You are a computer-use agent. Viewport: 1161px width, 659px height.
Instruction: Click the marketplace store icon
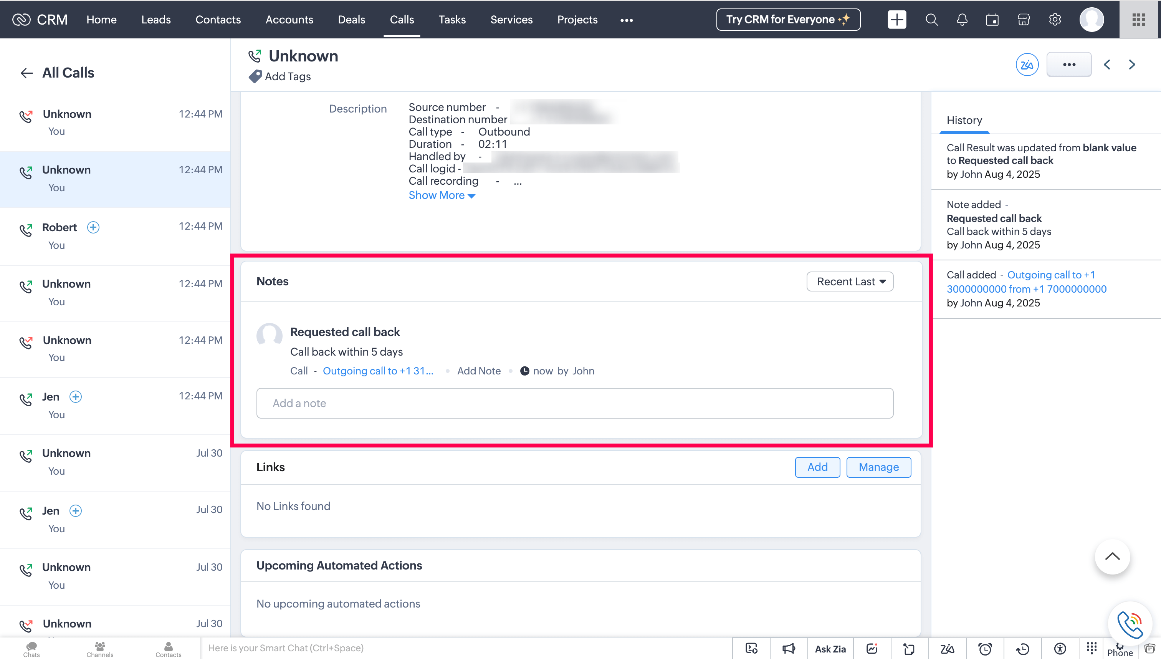1024,20
